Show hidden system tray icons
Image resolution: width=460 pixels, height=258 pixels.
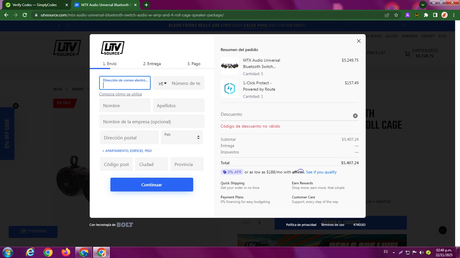pos(394,252)
